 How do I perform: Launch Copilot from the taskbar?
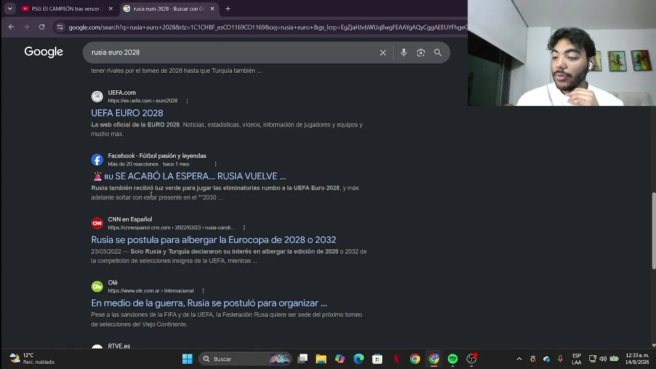pos(340,359)
